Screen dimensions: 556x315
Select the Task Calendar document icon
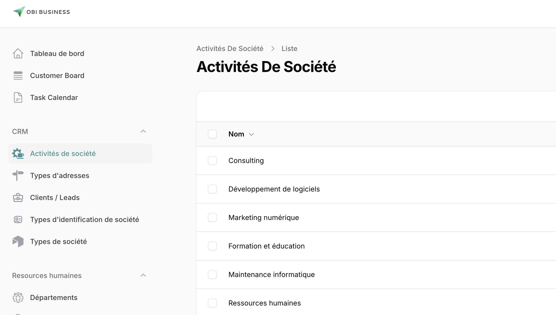click(x=18, y=97)
